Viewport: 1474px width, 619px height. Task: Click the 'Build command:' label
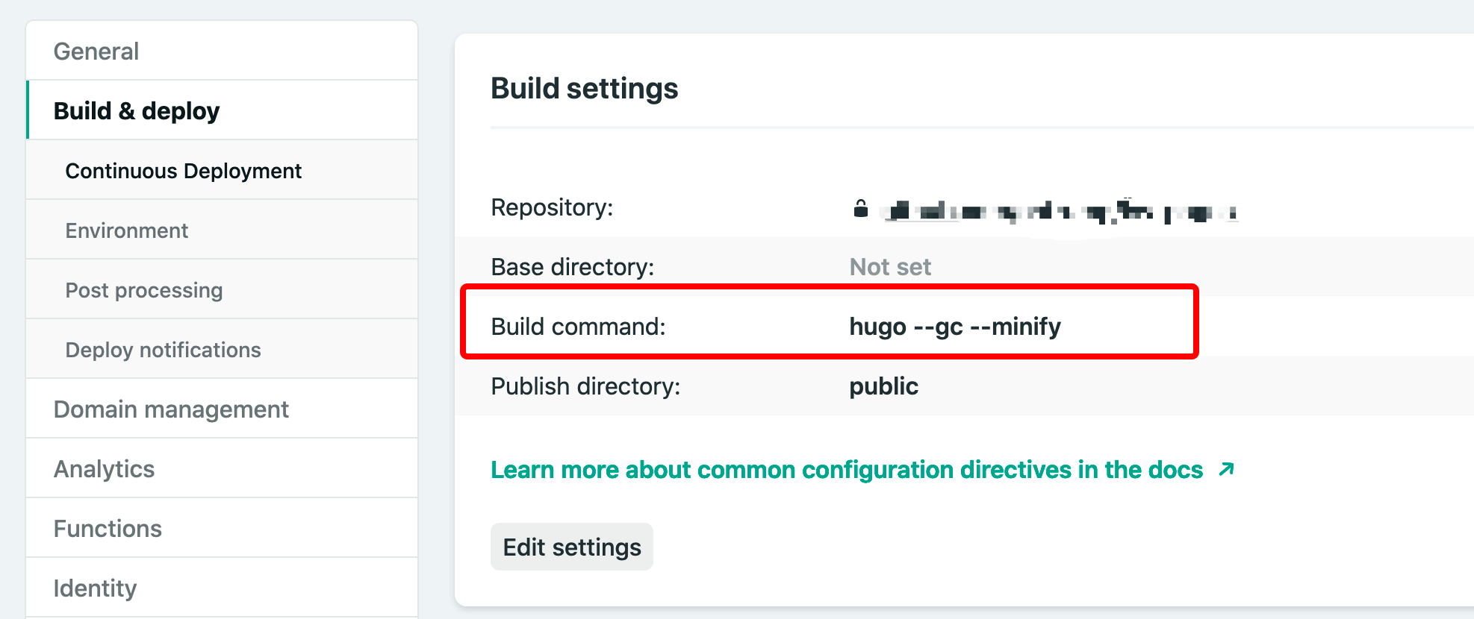tap(578, 327)
